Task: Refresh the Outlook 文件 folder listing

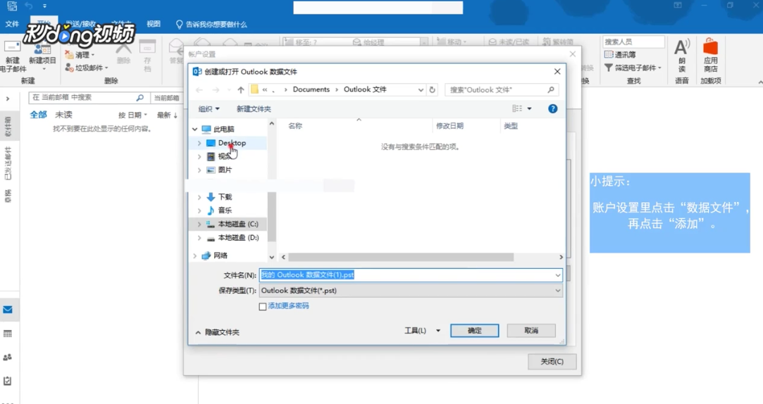Action: 432,90
